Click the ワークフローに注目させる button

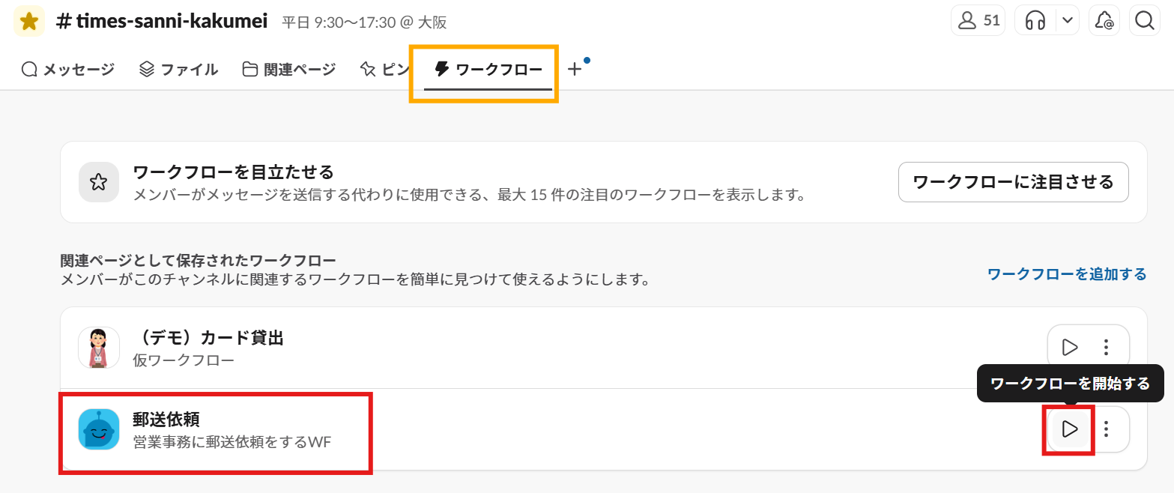[1013, 182]
